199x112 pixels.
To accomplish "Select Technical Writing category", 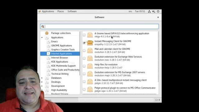I will click(60, 74).
